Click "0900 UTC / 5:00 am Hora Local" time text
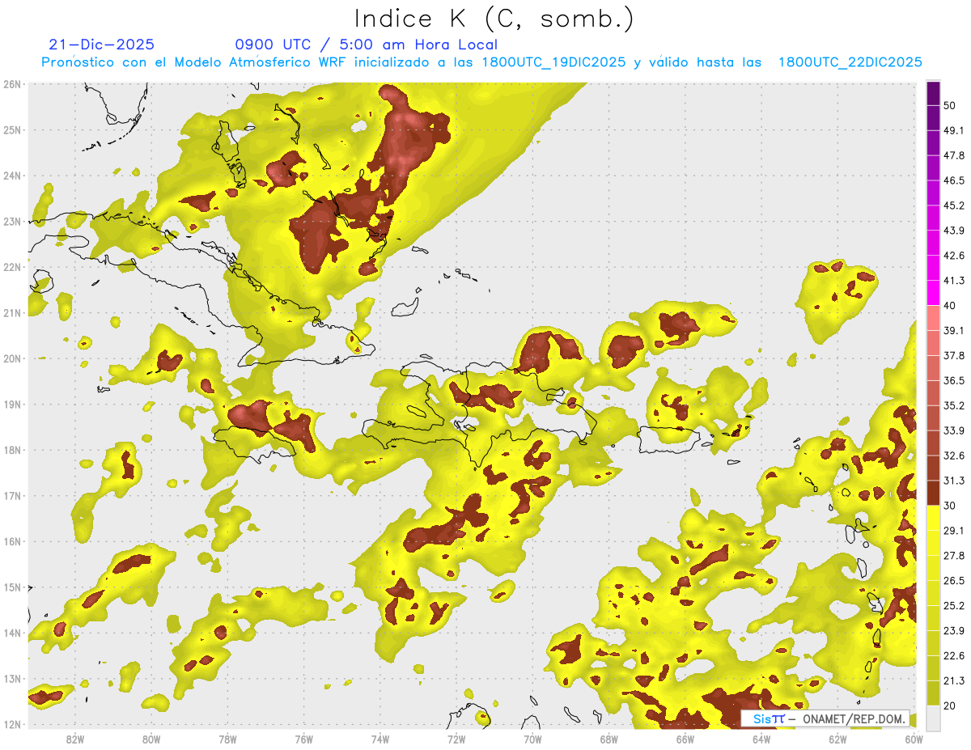The image size is (971, 750). click(366, 44)
